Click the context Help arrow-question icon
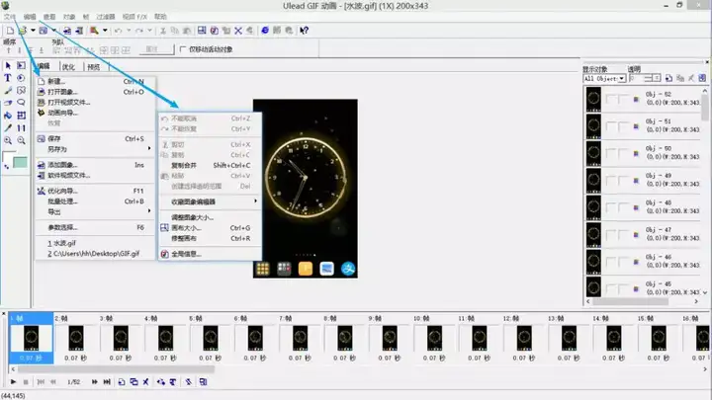The height and width of the screenshot is (400, 712). pos(304,31)
